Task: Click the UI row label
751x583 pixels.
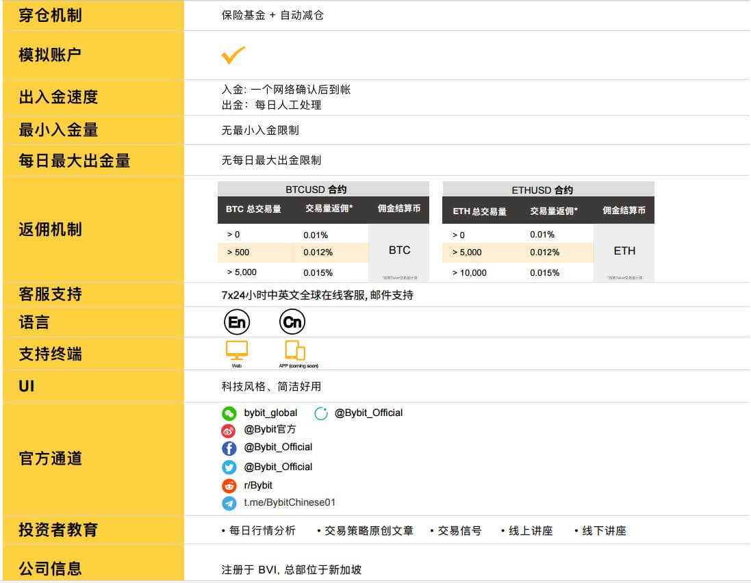Action: point(26,387)
